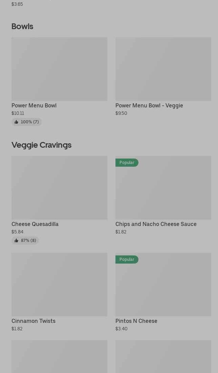The image size is (218, 373).
Task: Click the Cinnamon Twists item name
Action: (34, 321)
